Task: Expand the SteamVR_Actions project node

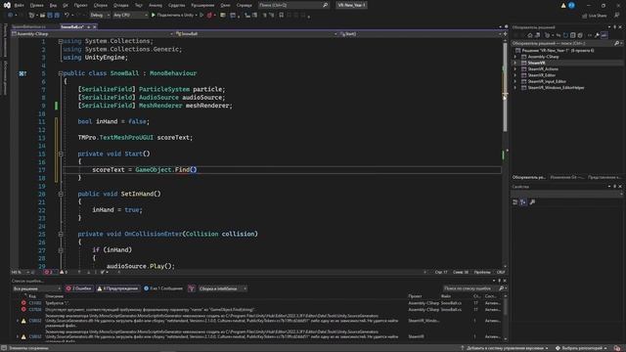Action: [515, 69]
